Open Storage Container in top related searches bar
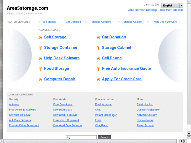The width and height of the screenshot is (191, 143). pyautogui.click(x=102, y=22)
